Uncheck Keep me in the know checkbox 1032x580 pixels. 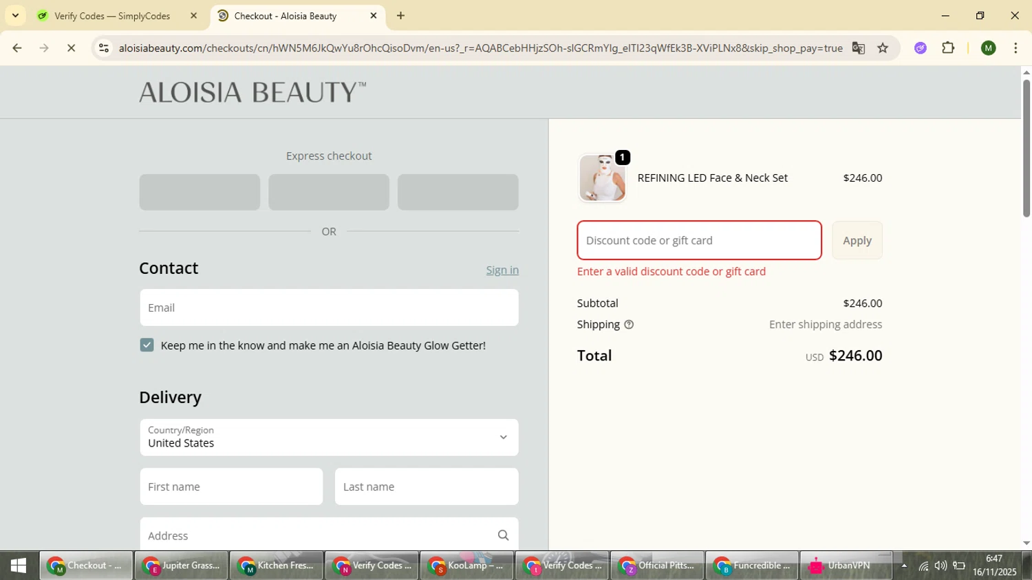coord(147,345)
